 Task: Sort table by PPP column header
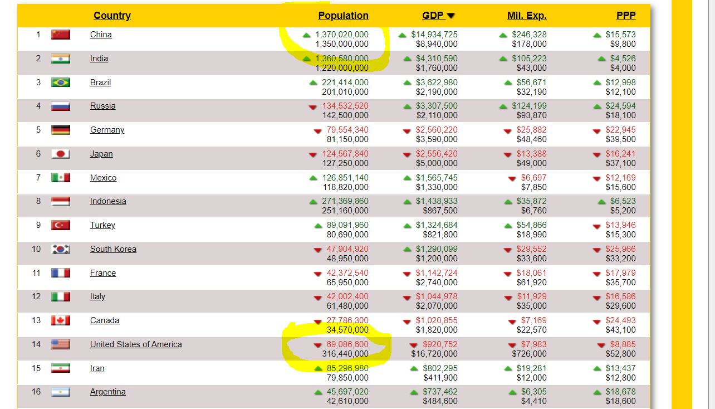[625, 16]
